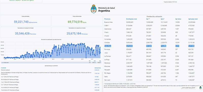Click the 69,774,519 Dosis distribuidas scorecard
This screenshot has height=92, width=203.
point(77,21)
